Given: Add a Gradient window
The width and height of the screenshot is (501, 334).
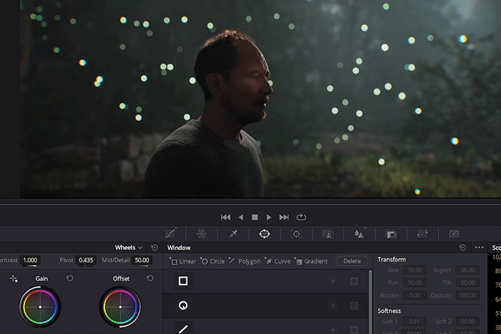Looking at the screenshot, I should click(x=311, y=261).
